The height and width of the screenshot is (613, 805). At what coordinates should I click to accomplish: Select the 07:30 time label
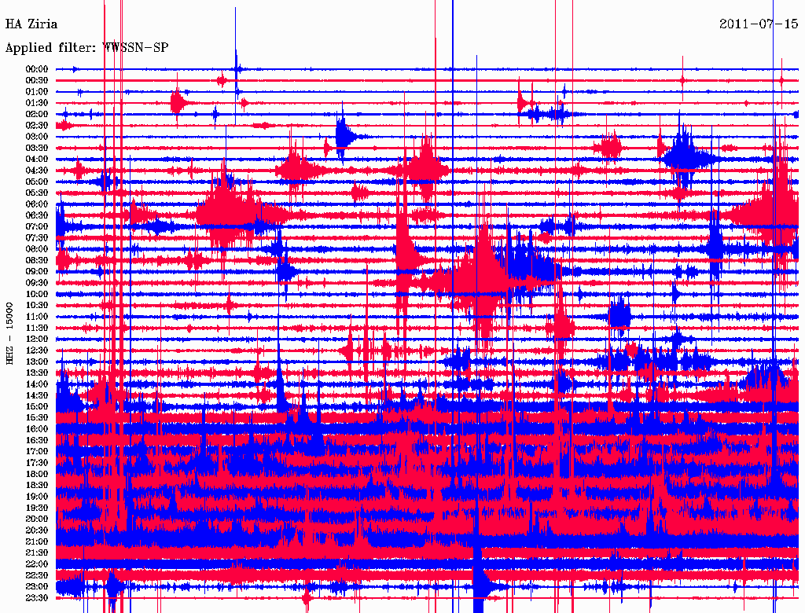[x=37, y=237]
